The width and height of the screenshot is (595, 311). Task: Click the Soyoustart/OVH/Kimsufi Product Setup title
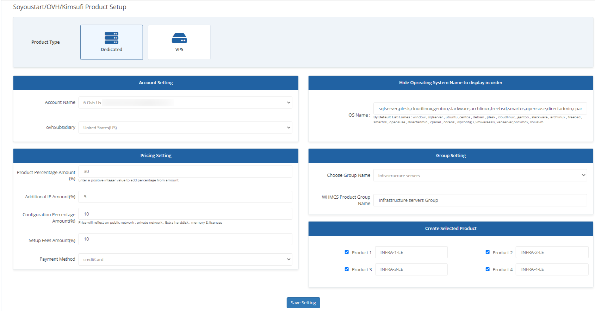pyautogui.click(x=70, y=7)
